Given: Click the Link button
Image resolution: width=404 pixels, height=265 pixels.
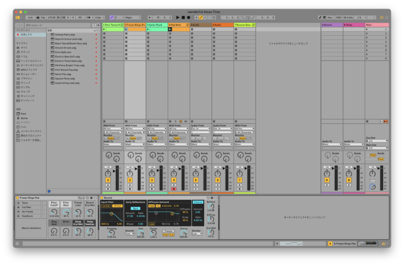Looking at the screenshot, I should (x=31, y=17).
